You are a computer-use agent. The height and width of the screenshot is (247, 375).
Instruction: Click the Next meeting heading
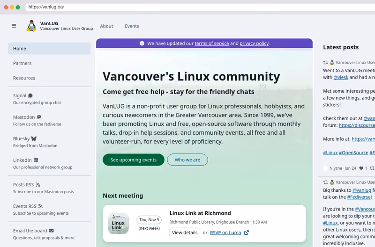click(x=123, y=196)
